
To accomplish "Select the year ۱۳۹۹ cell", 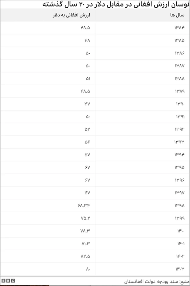I will pos(179,218).
